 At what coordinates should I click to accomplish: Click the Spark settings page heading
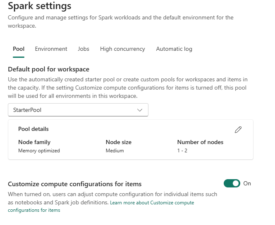(40, 6)
